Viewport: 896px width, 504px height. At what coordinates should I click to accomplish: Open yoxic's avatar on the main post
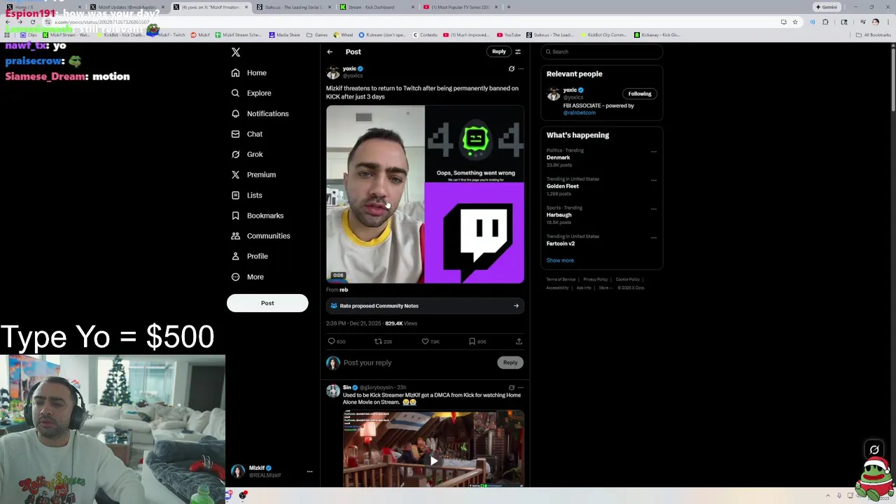click(333, 72)
